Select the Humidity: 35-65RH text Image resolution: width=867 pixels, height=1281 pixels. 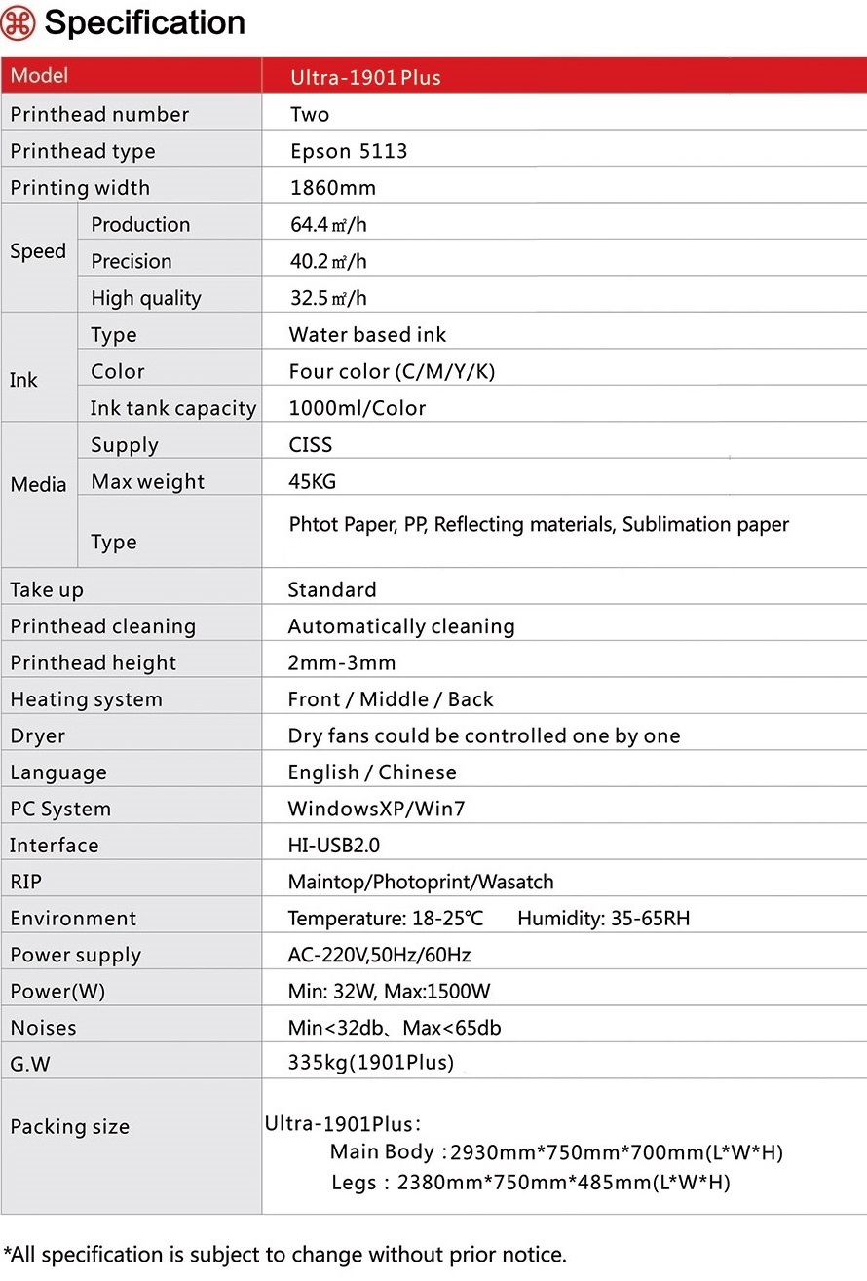[603, 919]
